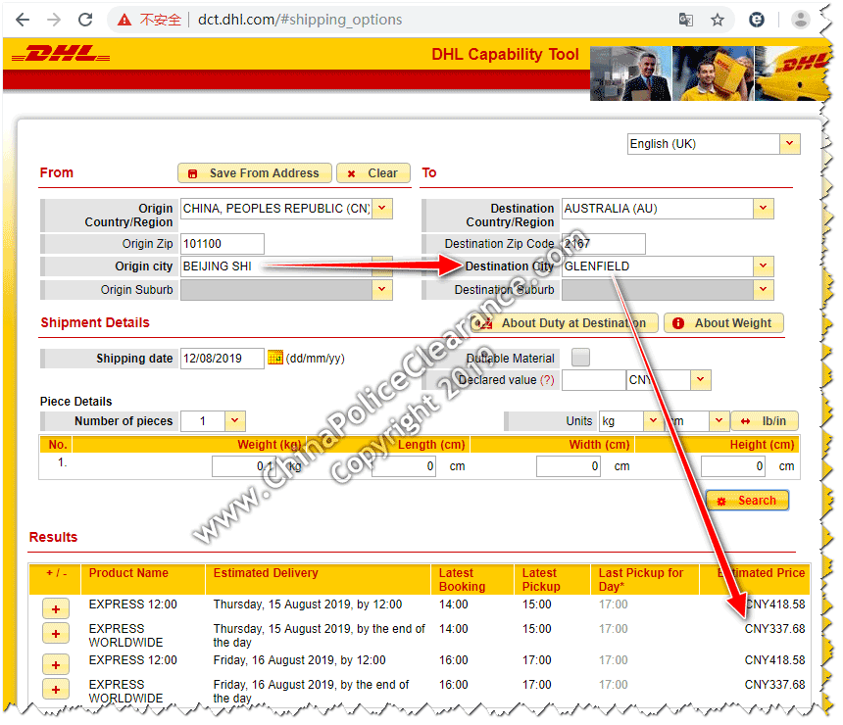Expand the EXPRESS 12:00 Friday row plus
This screenshot has height=725, width=843.
[x=56, y=665]
